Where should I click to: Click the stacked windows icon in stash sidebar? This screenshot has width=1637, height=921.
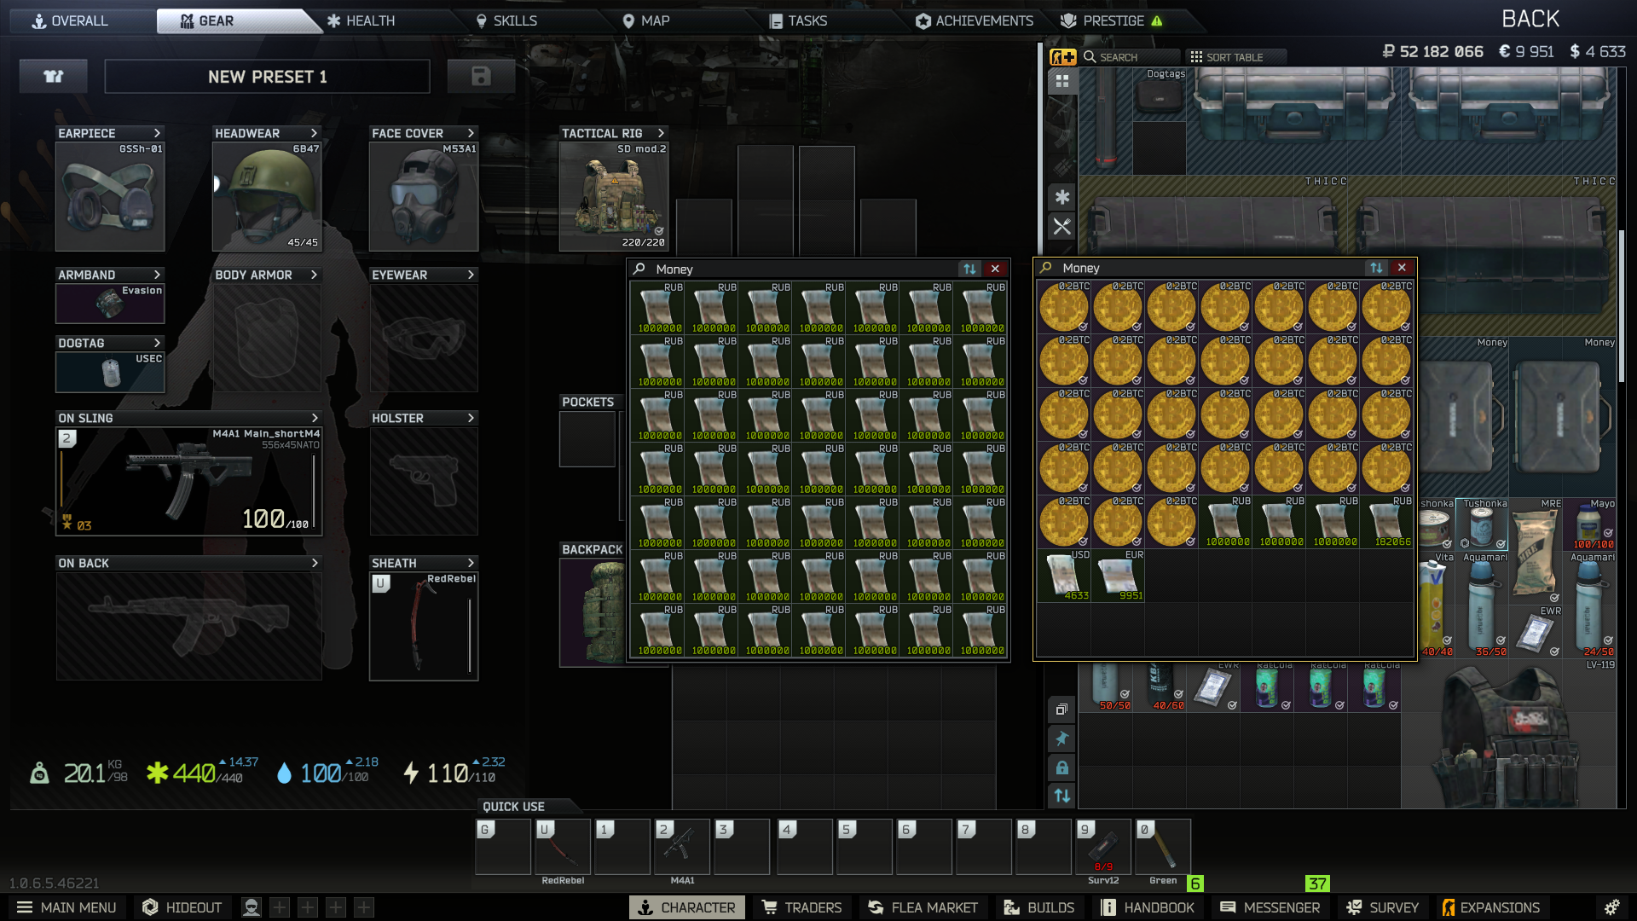point(1062,710)
